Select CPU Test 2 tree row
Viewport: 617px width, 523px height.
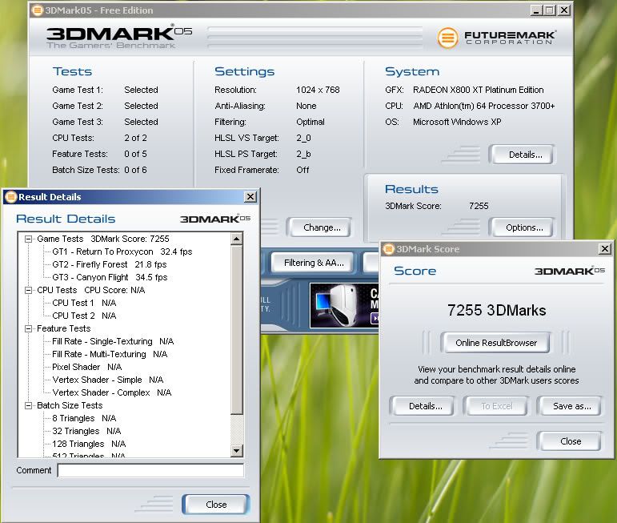click(x=84, y=316)
